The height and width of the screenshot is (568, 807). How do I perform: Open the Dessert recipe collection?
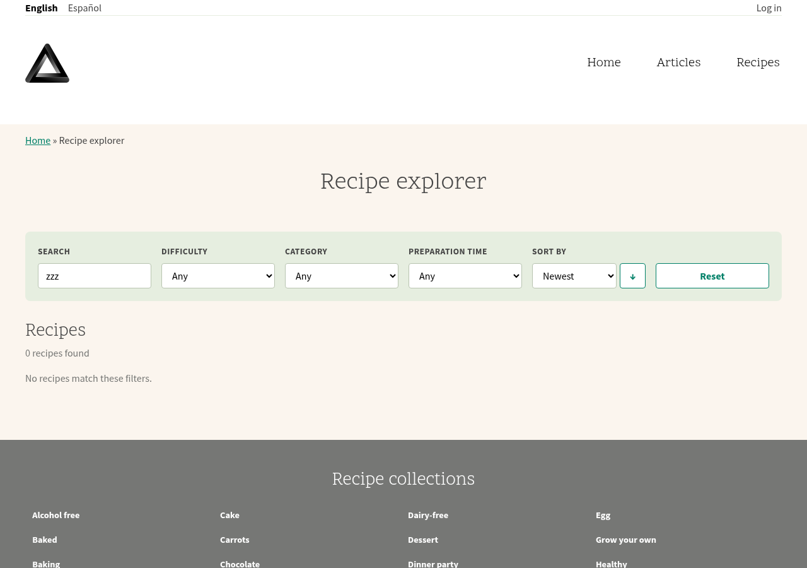(423, 540)
